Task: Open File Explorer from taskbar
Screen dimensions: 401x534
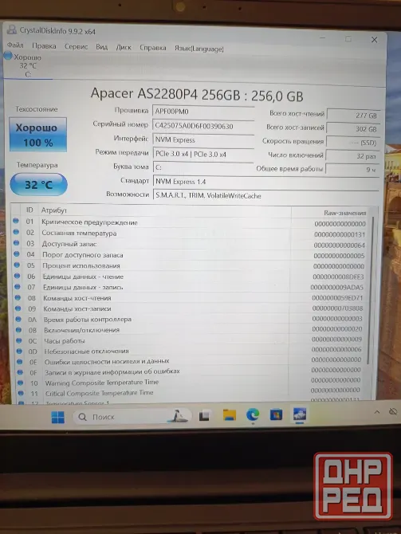Action: coord(230,415)
